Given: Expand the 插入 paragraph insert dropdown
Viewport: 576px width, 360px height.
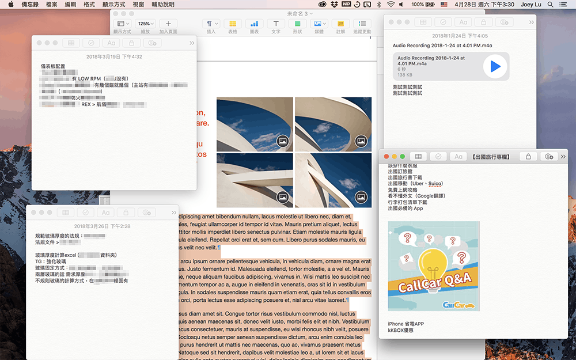Looking at the screenshot, I should click(211, 24).
